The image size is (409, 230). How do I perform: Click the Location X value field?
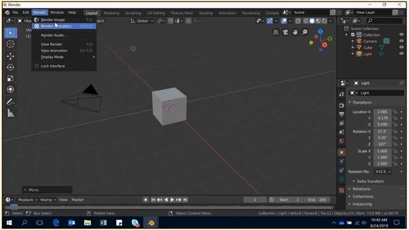[x=382, y=112]
